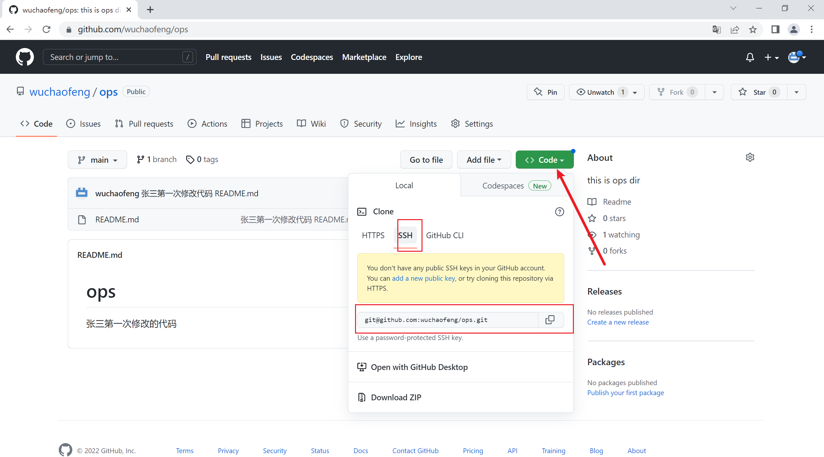The width and height of the screenshot is (824, 457).
Task: Open footer Contact GitHub link
Action: 415,451
